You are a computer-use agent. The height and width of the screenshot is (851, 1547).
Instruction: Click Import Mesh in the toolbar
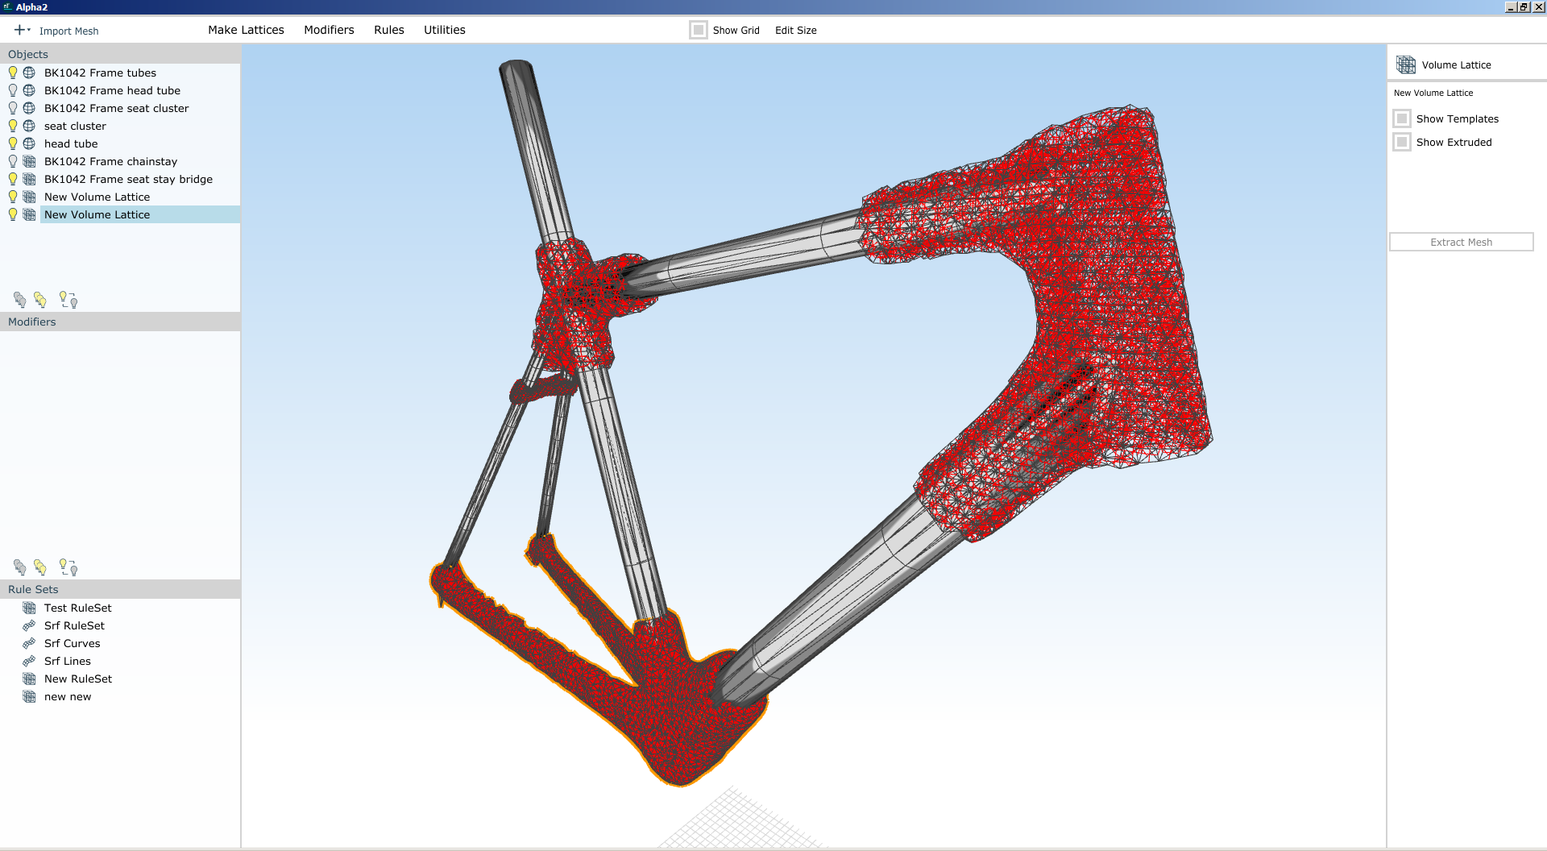[x=68, y=31]
